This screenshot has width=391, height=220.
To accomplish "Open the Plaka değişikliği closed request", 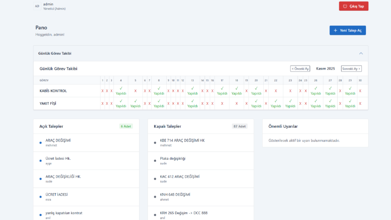I will (201, 161).
